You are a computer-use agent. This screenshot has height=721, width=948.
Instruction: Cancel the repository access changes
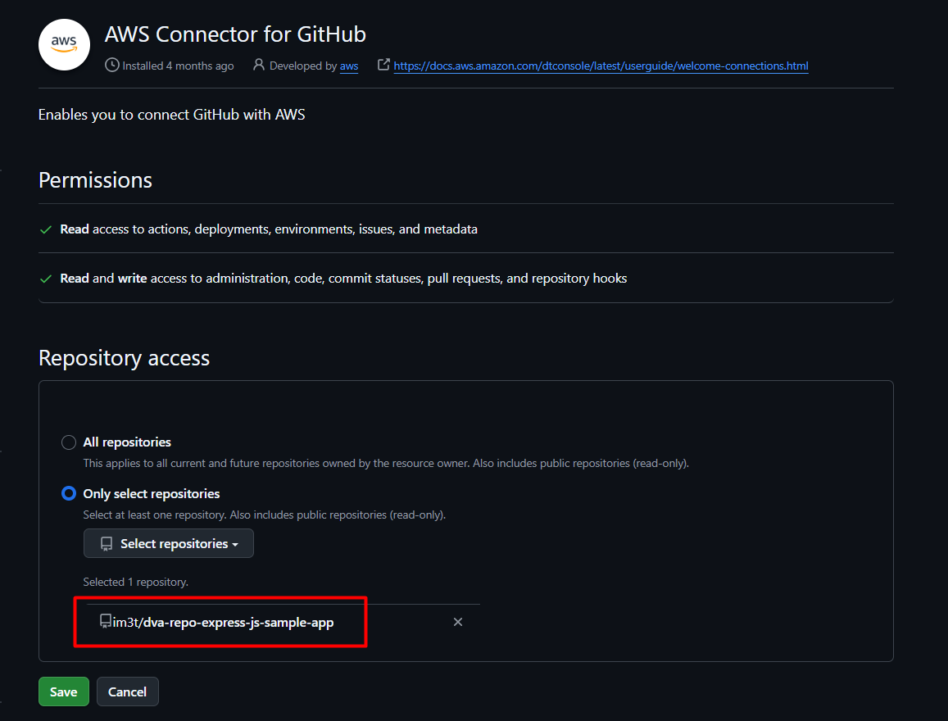tap(127, 692)
